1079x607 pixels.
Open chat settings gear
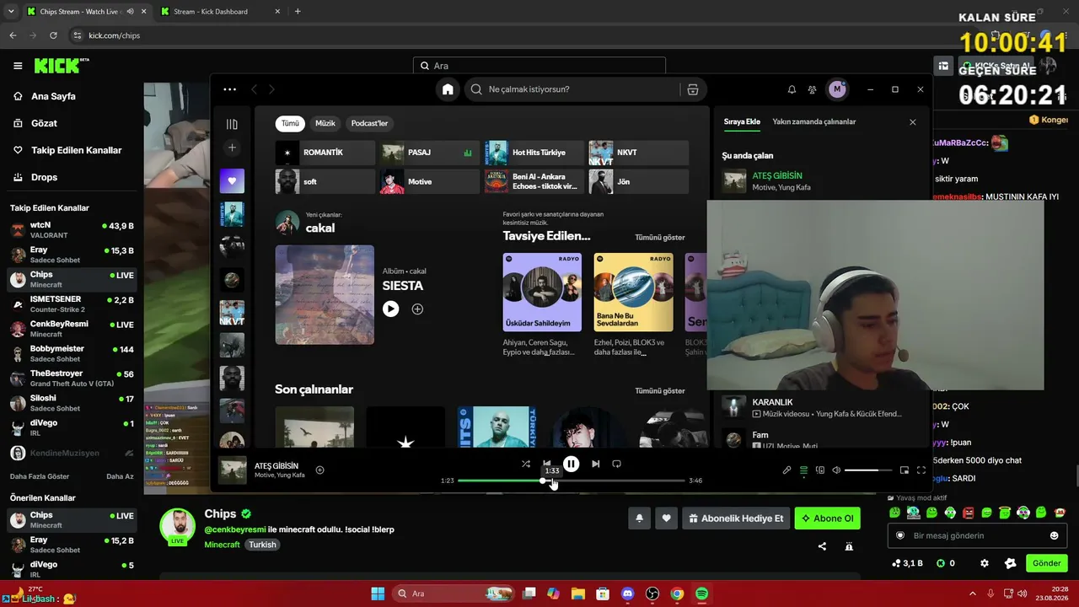[984, 563]
